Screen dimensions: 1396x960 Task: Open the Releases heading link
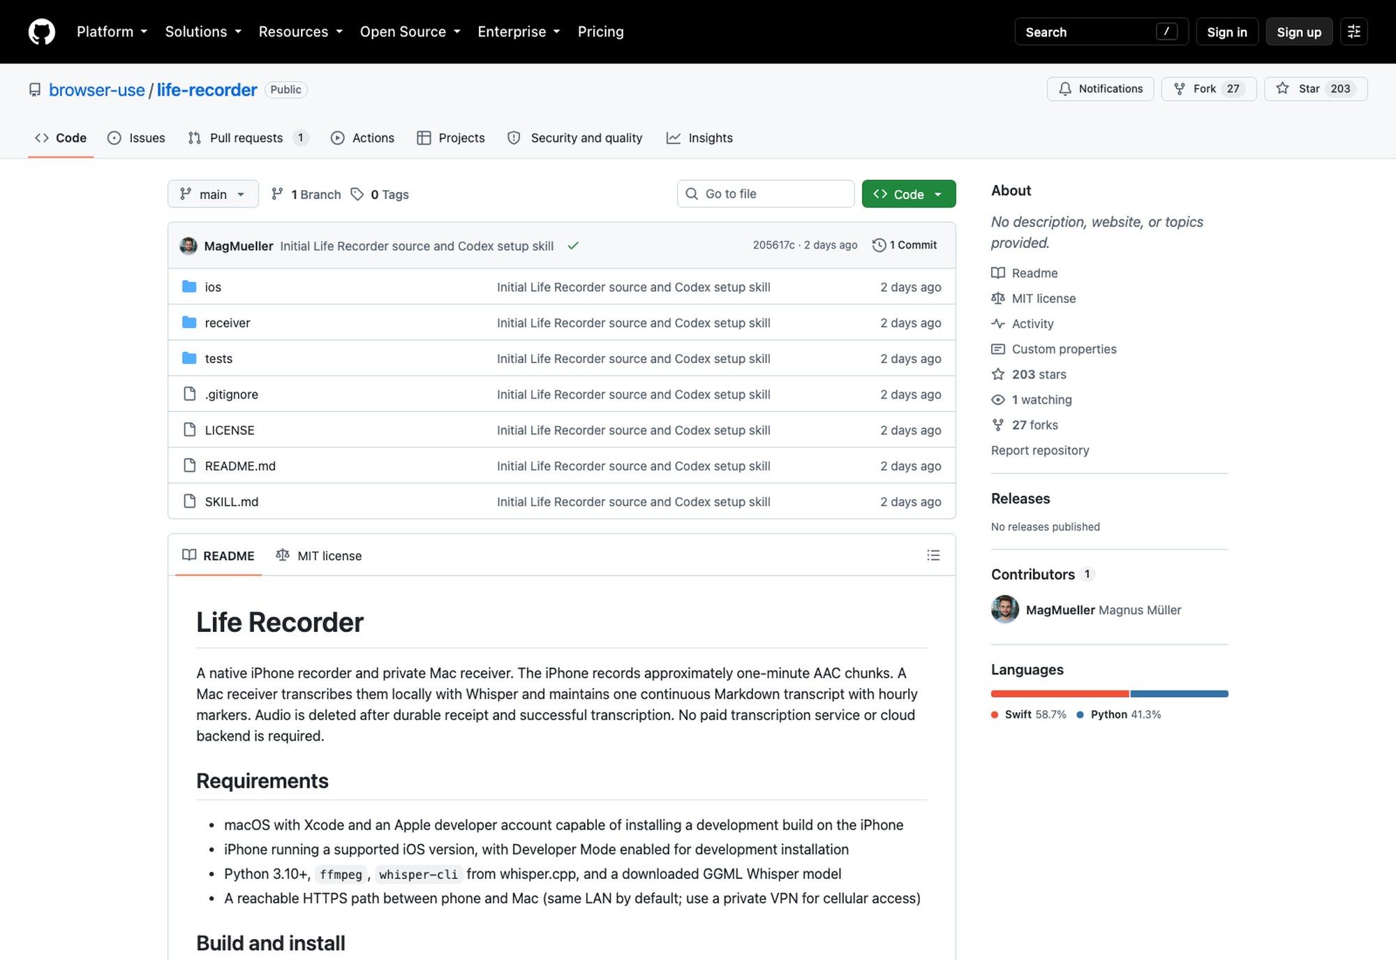(1020, 499)
